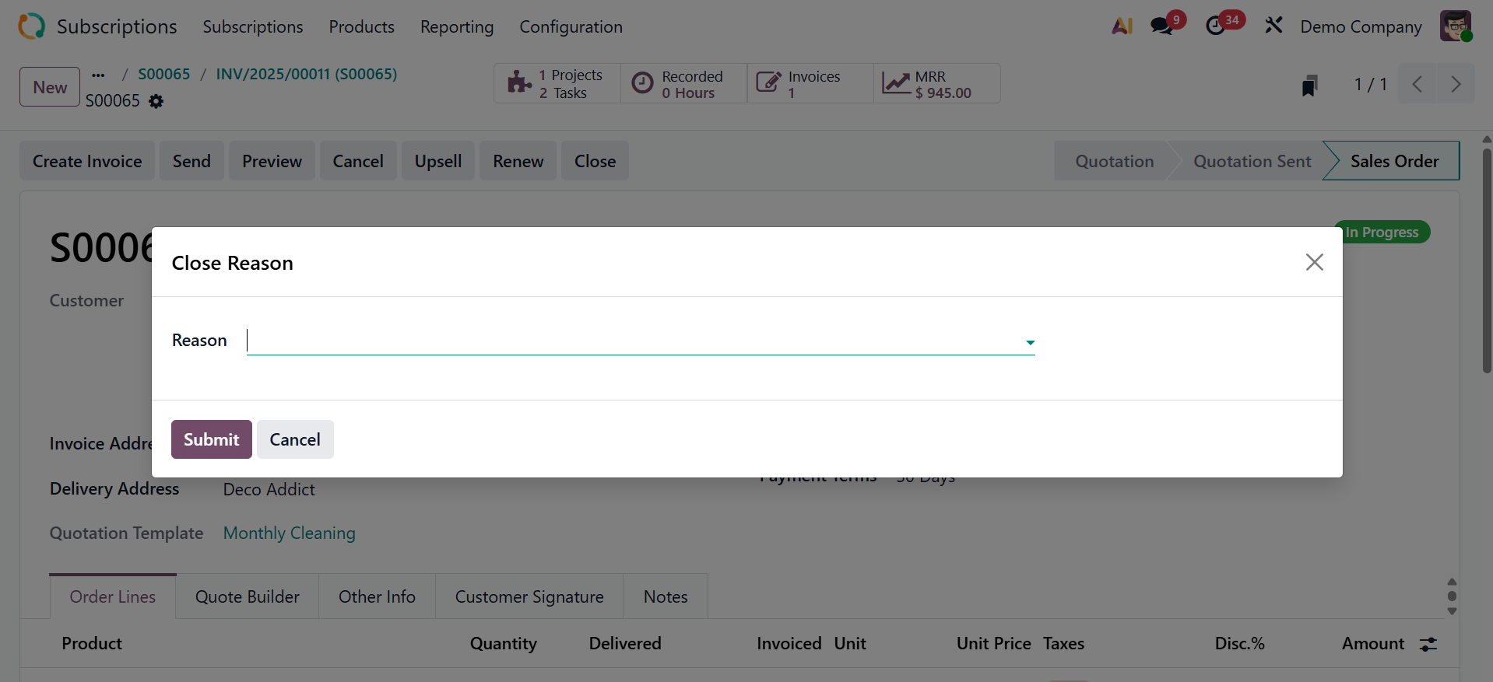Open the Reporting menu
Screen dimensions: 1493x682
pos(457,26)
